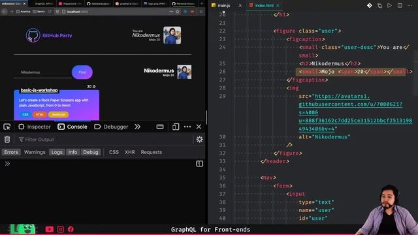418x235 pixels.
Task: Click the header user avatar image
Action: tap(172, 35)
